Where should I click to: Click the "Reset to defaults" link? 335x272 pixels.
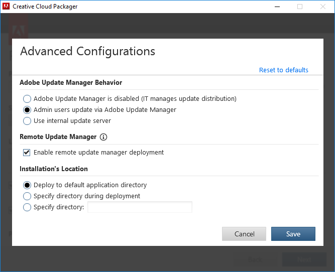pyautogui.click(x=283, y=70)
